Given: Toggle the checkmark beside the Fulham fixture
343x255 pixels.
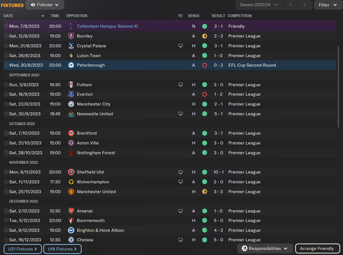Looking at the screenshot, I should coord(6,85).
